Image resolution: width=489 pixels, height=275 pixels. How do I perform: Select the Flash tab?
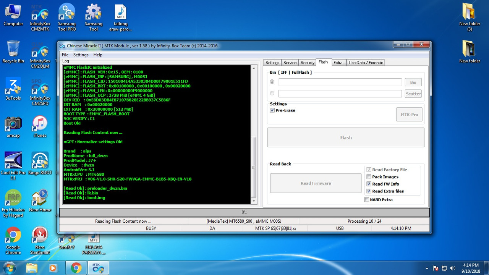323,62
